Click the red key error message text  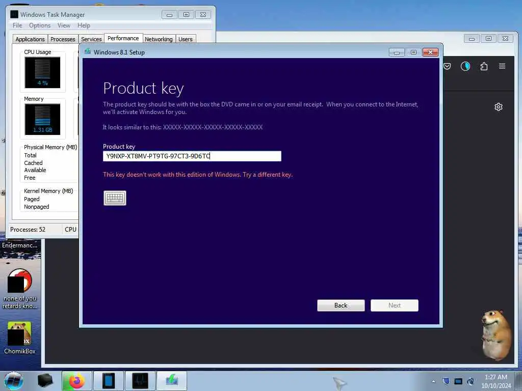tap(198, 175)
